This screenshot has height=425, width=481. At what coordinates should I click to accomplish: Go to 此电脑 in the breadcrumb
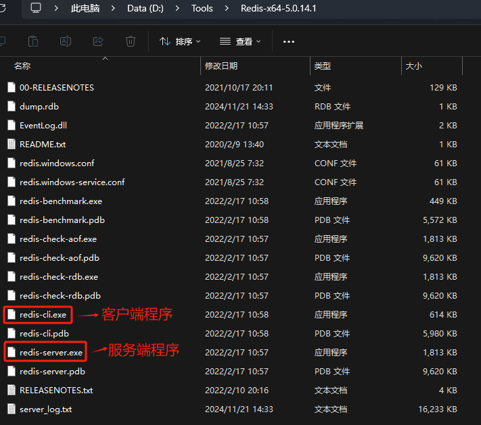(85, 8)
